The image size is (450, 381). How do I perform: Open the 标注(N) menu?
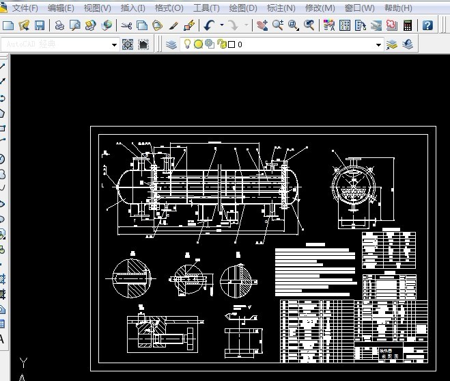coord(281,8)
